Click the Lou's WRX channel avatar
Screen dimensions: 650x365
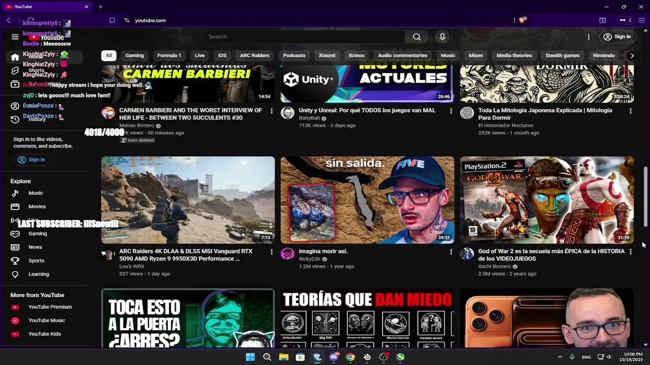108,254
